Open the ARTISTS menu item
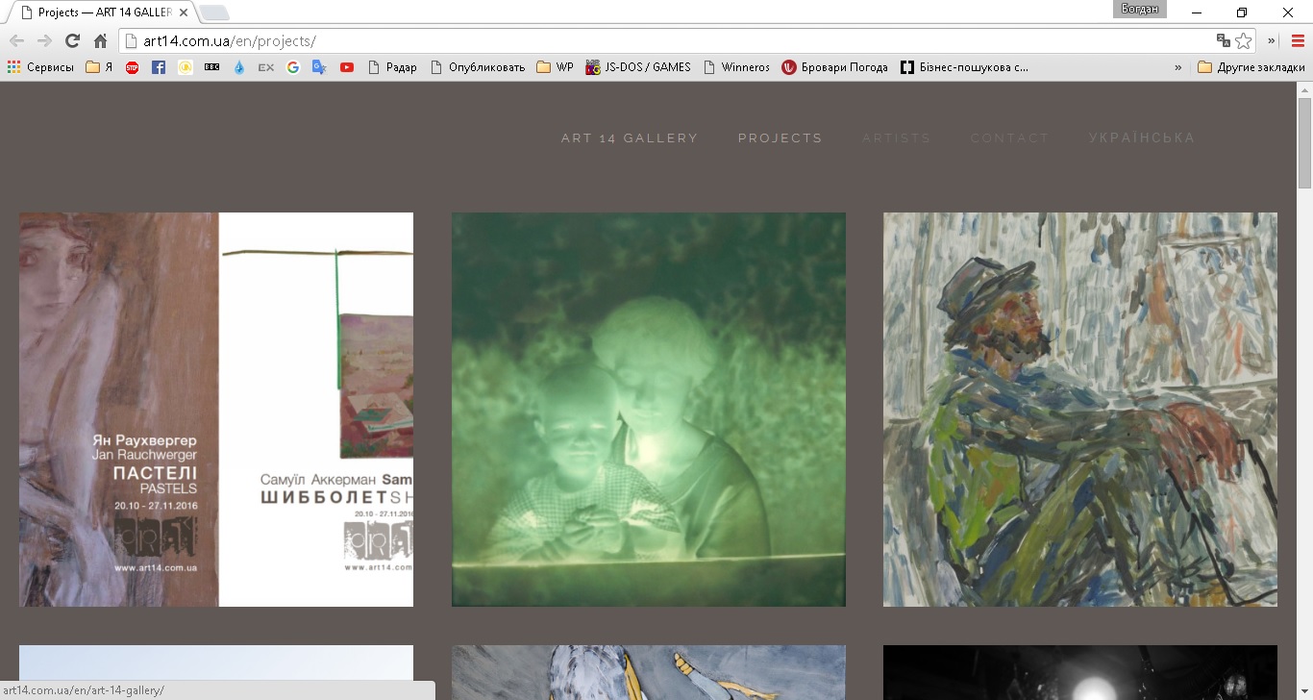The image size is (1313, 700). pos(897,138)
